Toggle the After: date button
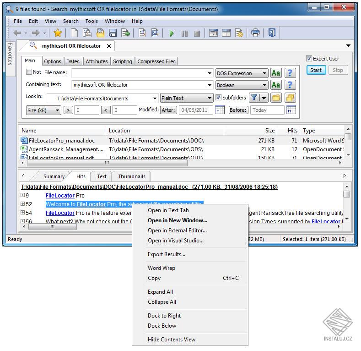The width and height of the screenshot is (361, 351). click(x=168, y=110)
